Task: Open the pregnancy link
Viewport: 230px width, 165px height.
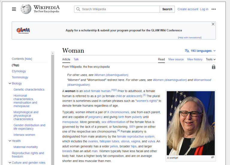Action: [x=96, y=117]
